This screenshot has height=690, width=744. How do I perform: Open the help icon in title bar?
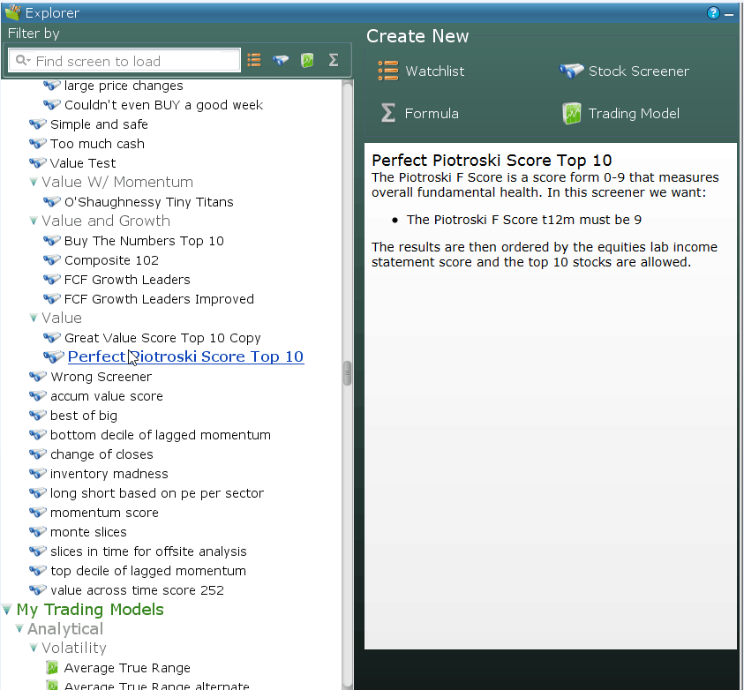[x=714, y=13]
